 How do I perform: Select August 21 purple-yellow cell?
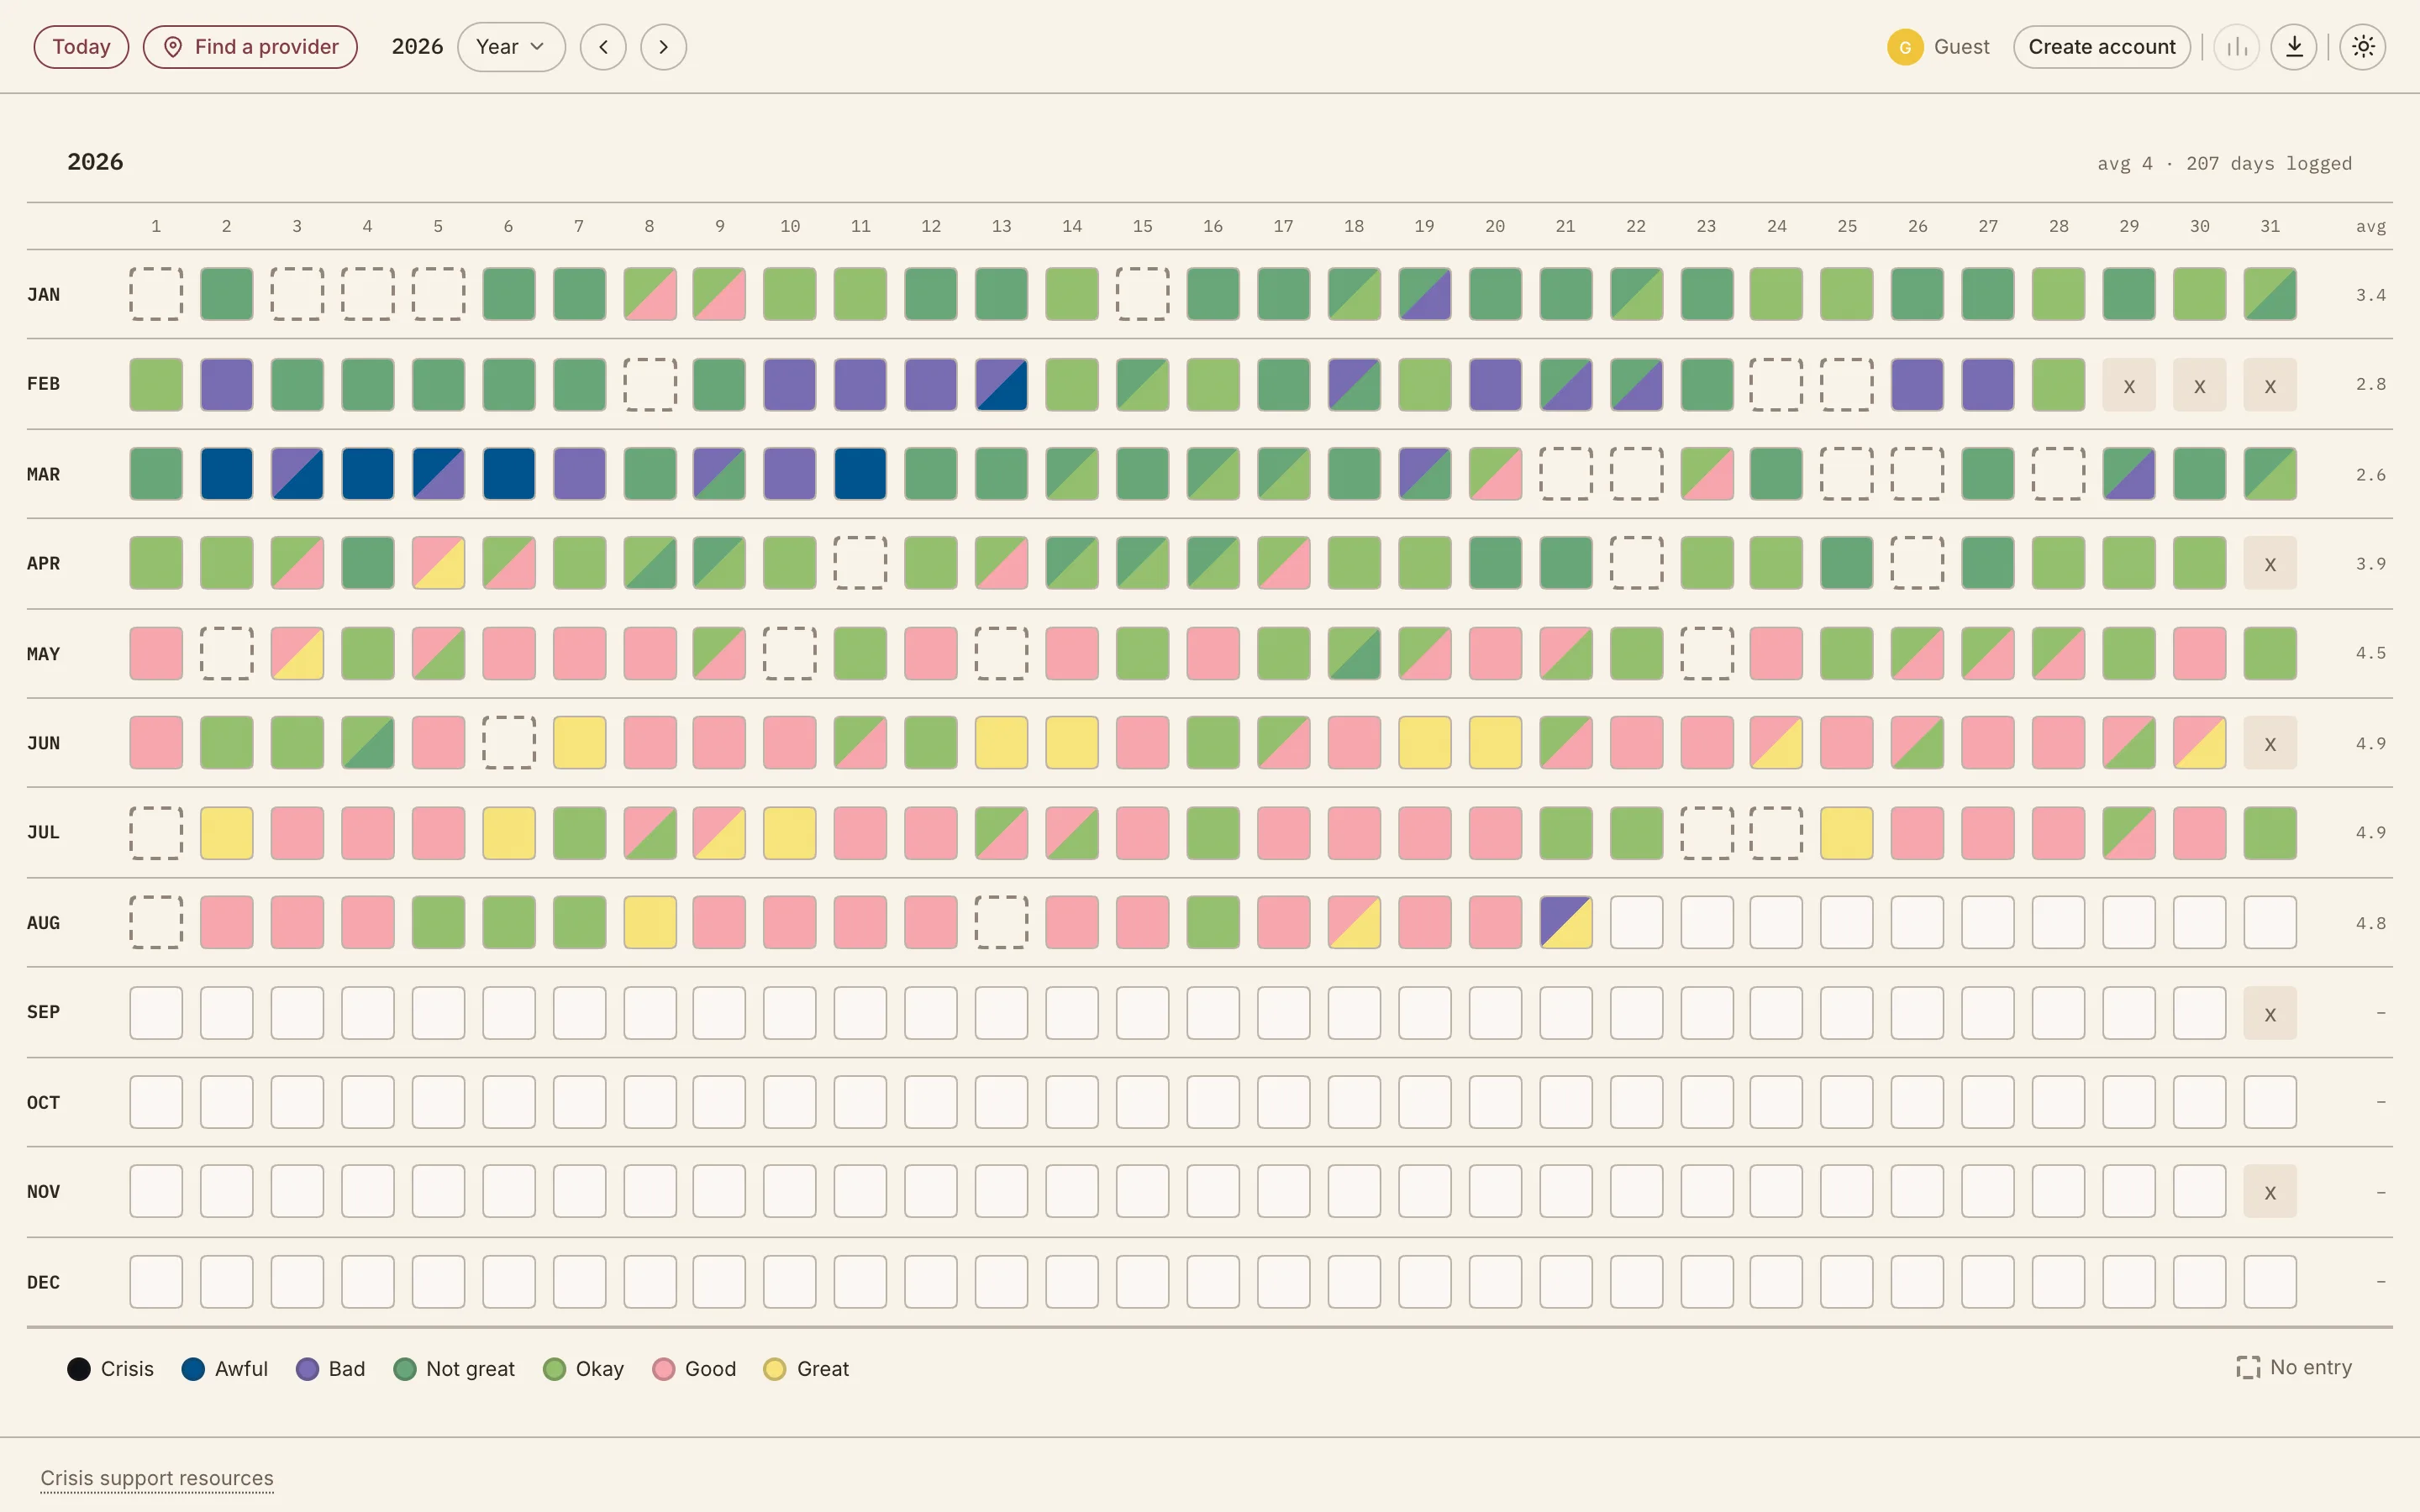pyautogui.click(x=1566, y=922)
